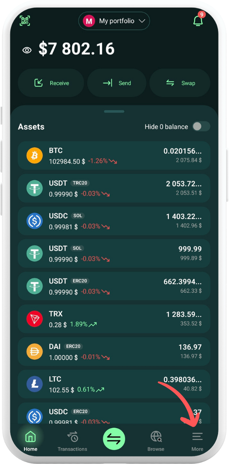229x464 pixels.
Task: Tap the assets panel drag handle
Action: click(114, 111)
